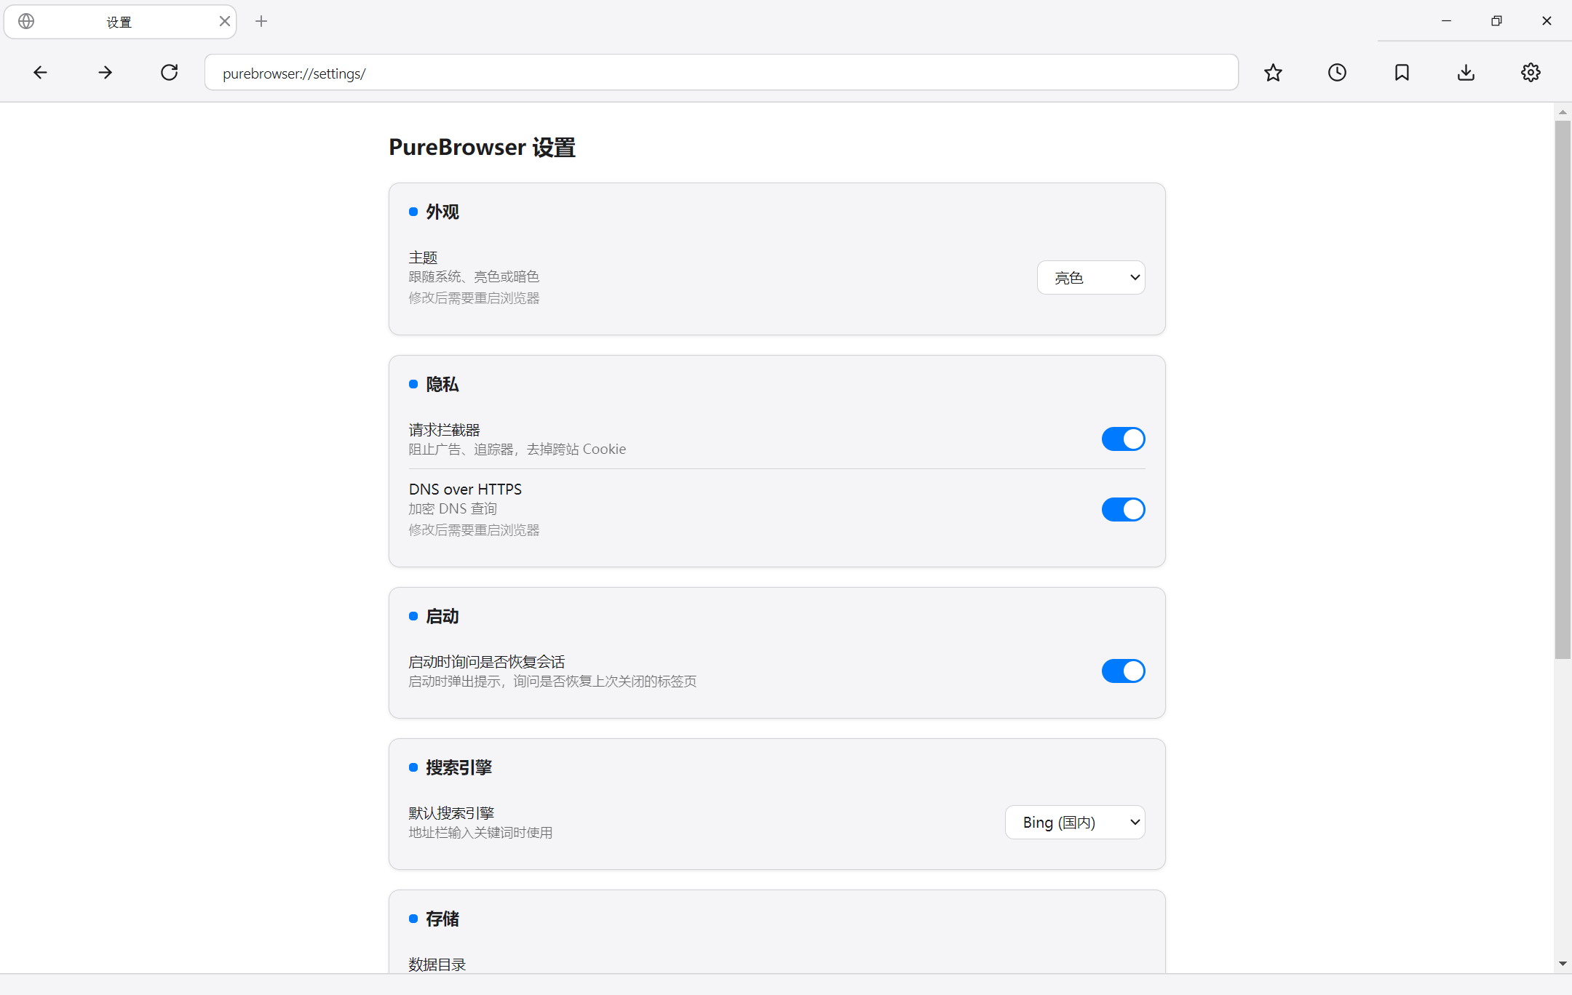This screenshot has height=995, width=1572.
Task: Open the 默认搜索引擎 Bing dropdown
Action: [1075, 822]
